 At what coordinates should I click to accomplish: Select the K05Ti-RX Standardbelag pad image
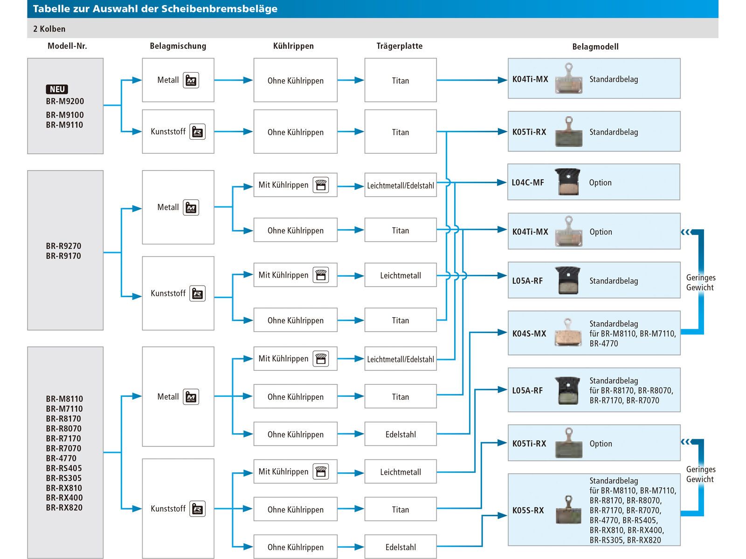point(569,132)
